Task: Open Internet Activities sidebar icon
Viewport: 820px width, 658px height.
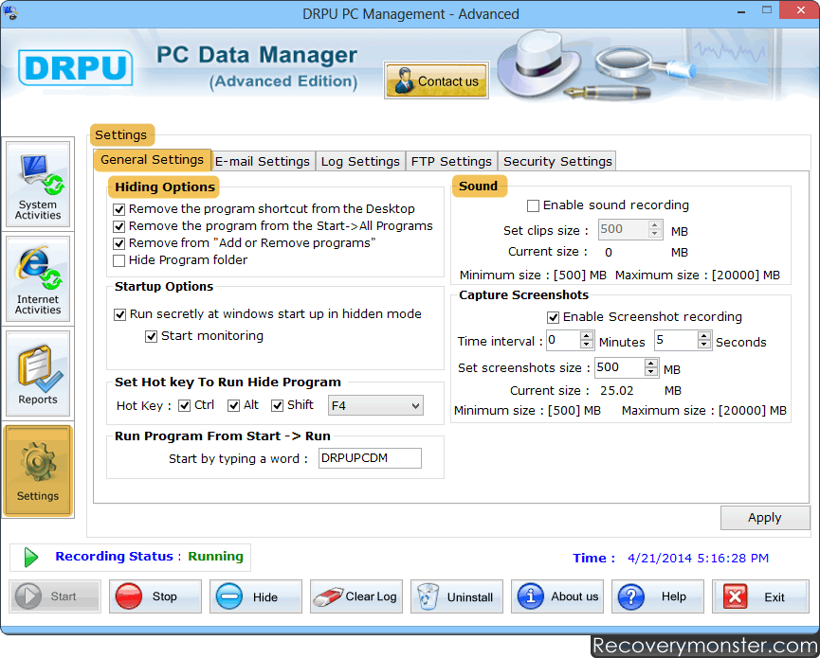Action: pos(38,279)
